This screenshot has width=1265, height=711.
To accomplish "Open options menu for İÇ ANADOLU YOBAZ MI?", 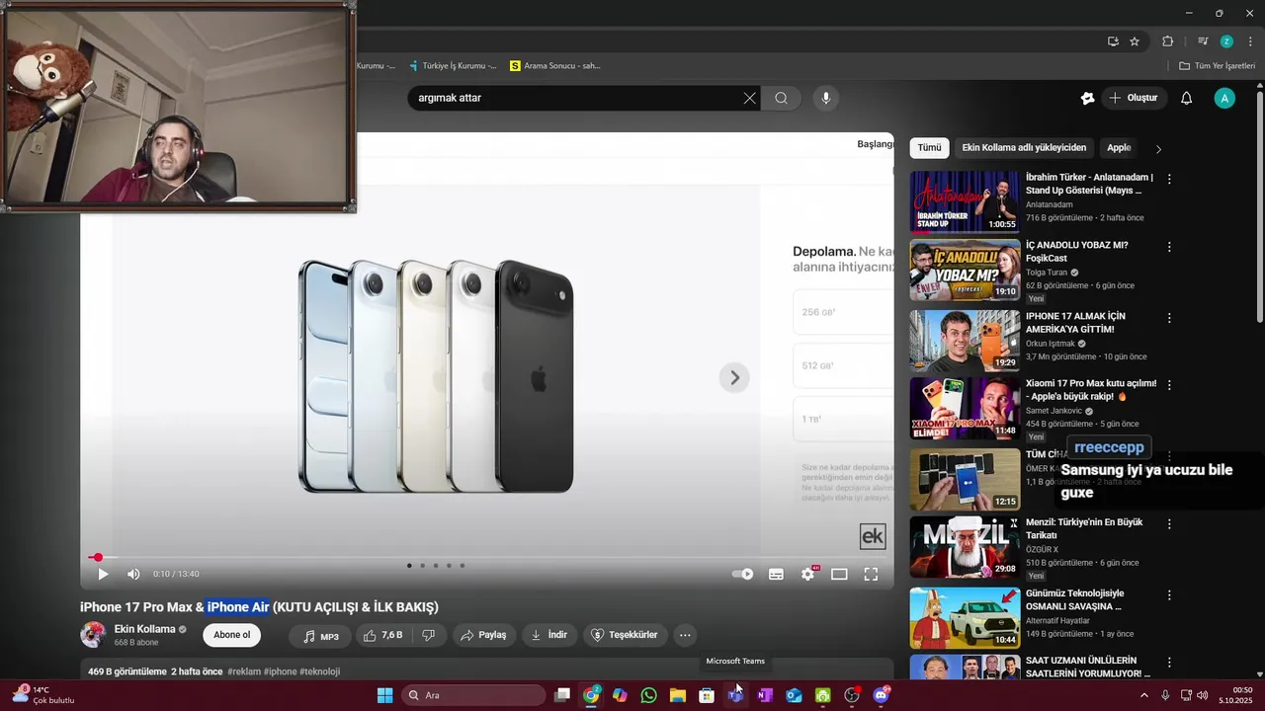I will click(x=1169, y=247).
